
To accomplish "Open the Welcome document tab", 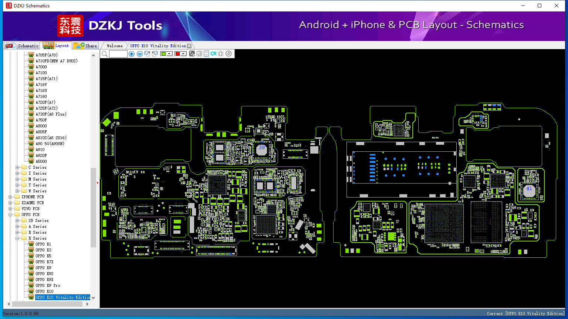I will point(115,46).
